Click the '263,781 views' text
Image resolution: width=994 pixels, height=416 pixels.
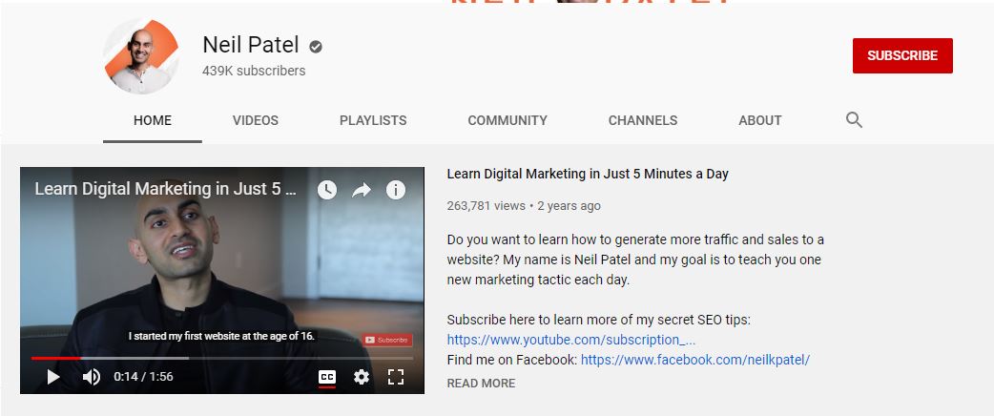(487, 205)
